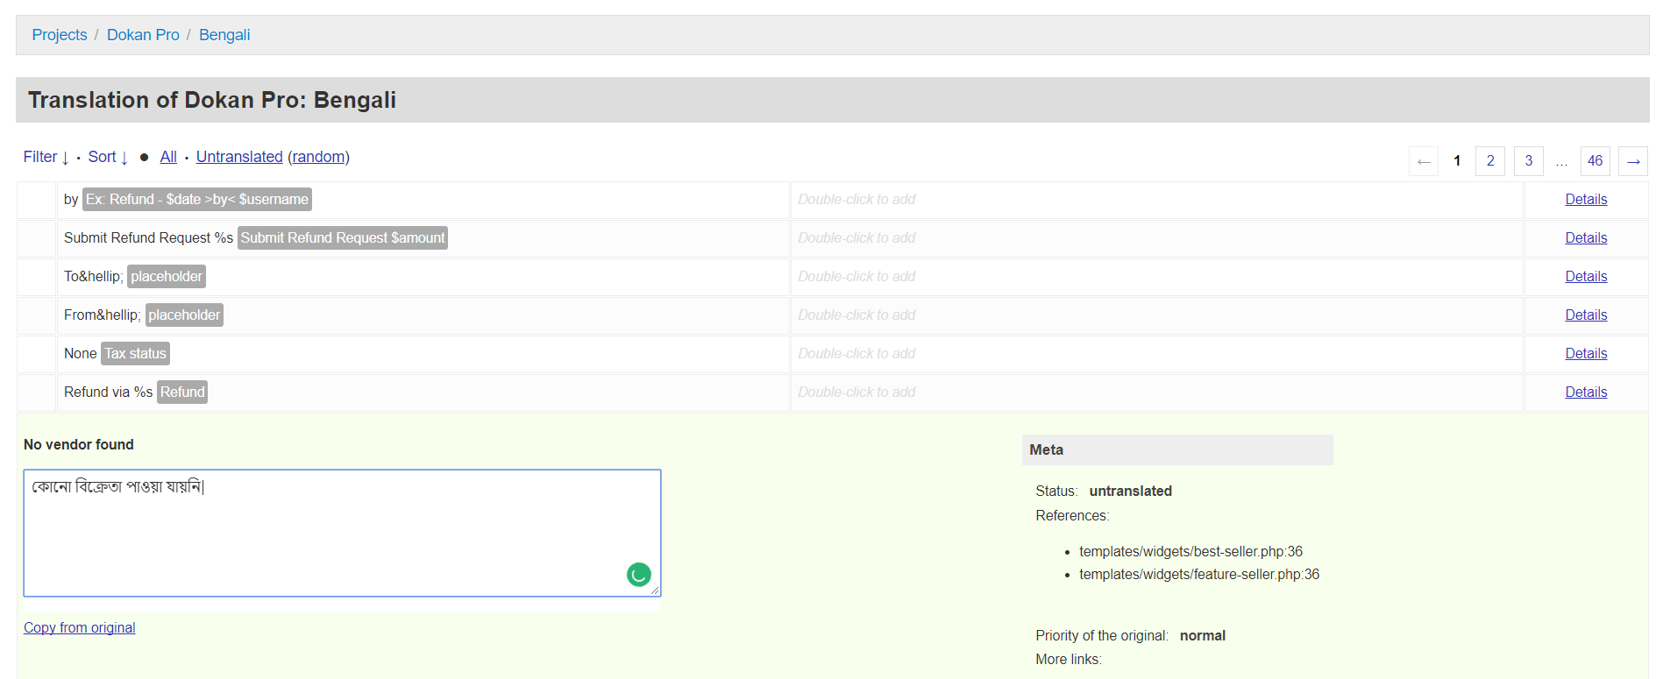The image size is (1656, 679).
Task: Click the current page number 1
Action: 1457,161
